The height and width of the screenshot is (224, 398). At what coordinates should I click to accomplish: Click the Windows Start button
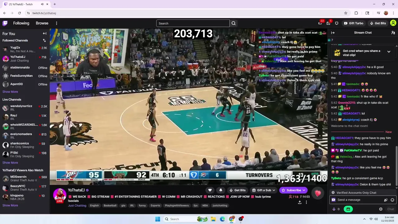(158, 219)
